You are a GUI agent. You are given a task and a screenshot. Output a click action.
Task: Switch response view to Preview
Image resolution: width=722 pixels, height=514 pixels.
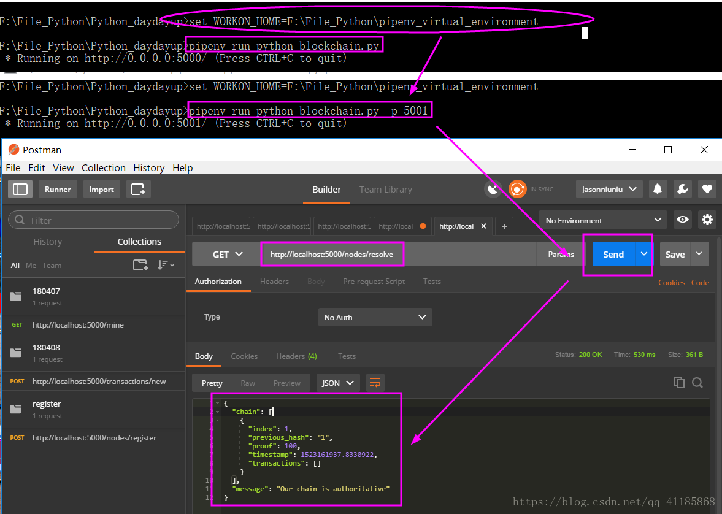point(287,383)
